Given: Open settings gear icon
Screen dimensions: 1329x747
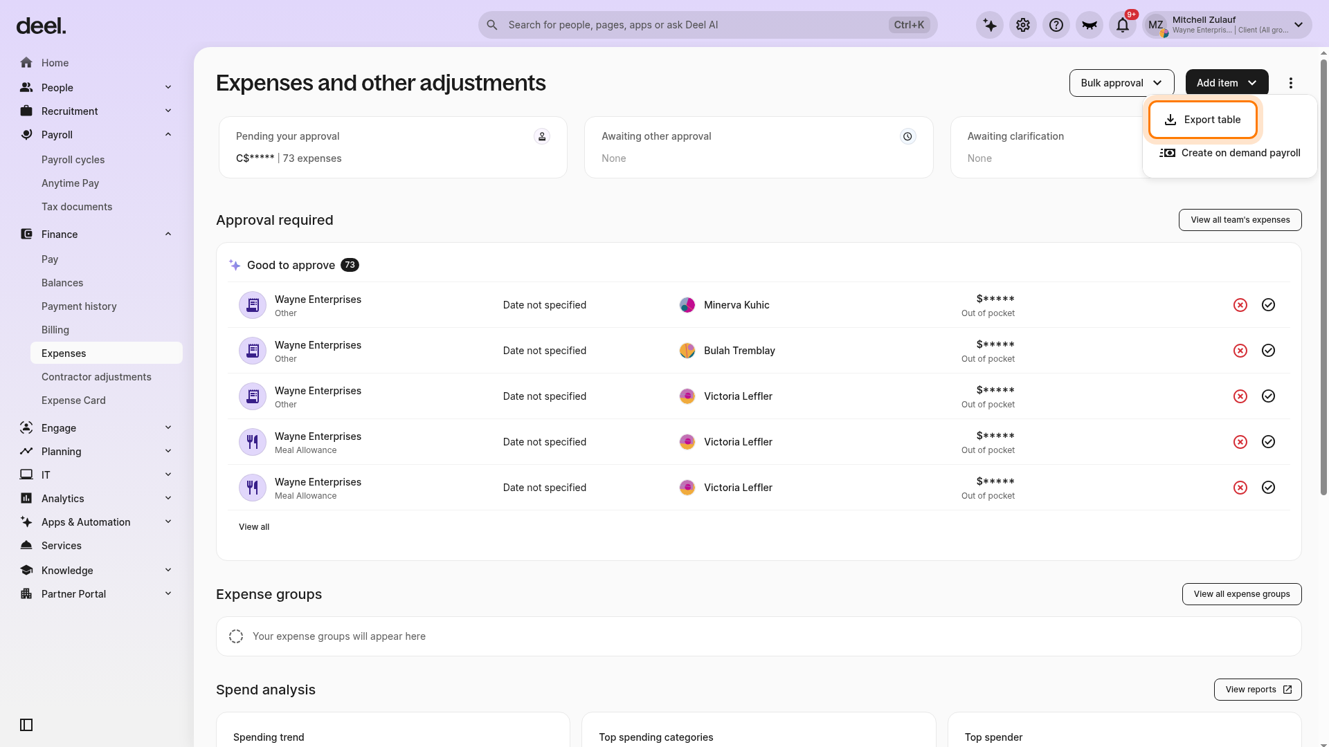Looking at the screenshot, I should click(x=1023, y=25).
